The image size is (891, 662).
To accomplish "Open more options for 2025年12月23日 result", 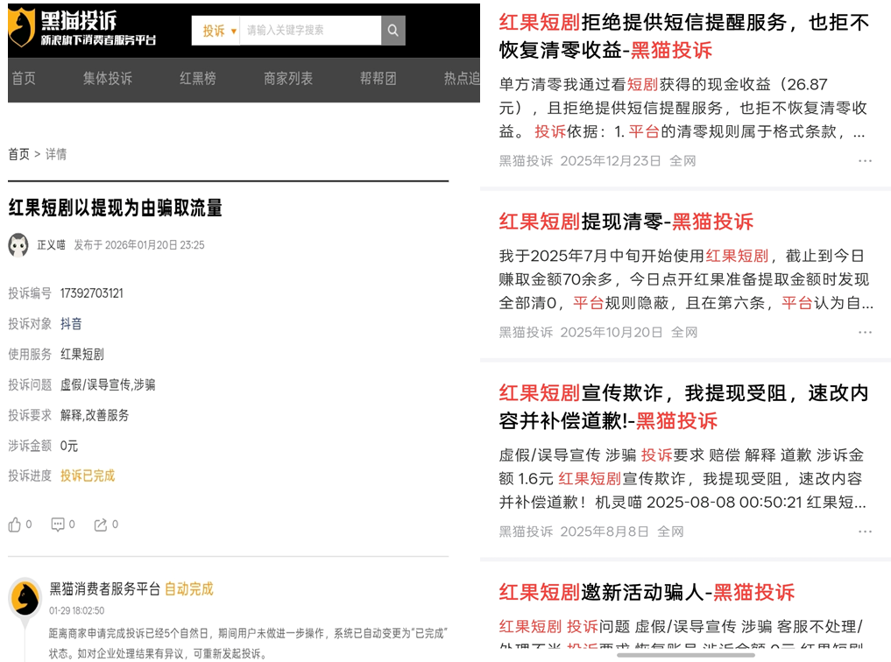I will 865,161.
